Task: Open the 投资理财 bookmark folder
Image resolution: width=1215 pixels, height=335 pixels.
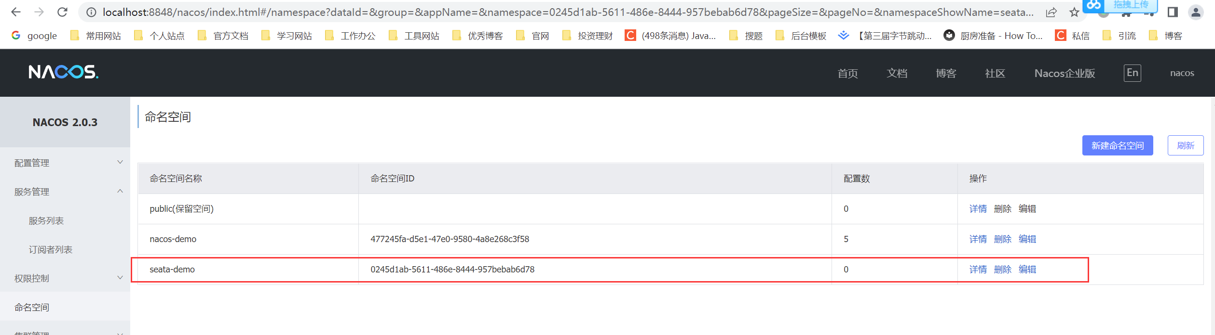Action: click(587, 36)
